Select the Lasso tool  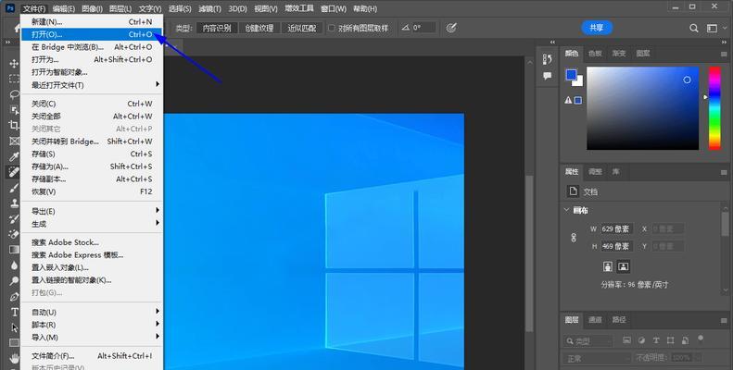(14, 94)
